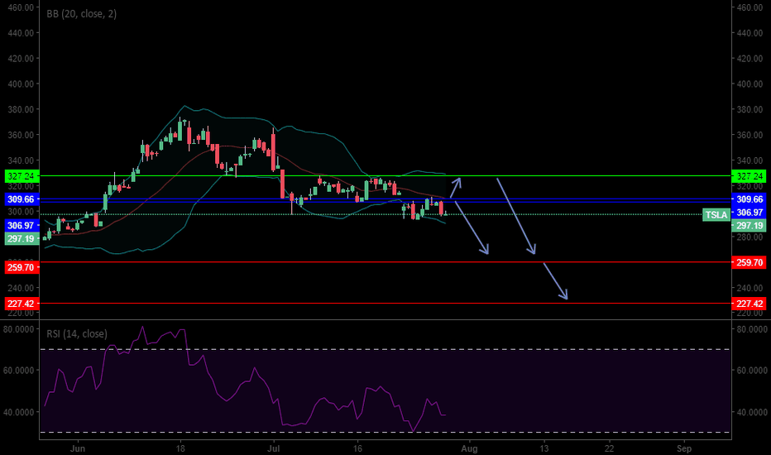Click the red 227.42 label on right price scale

[749, 304]
